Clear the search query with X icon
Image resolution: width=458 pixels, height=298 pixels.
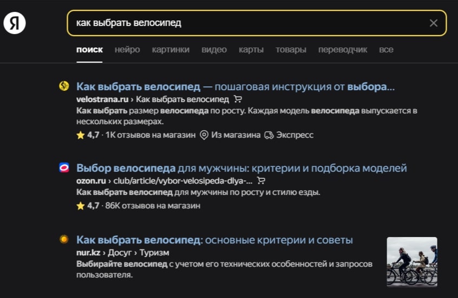[x=434, y=23]
